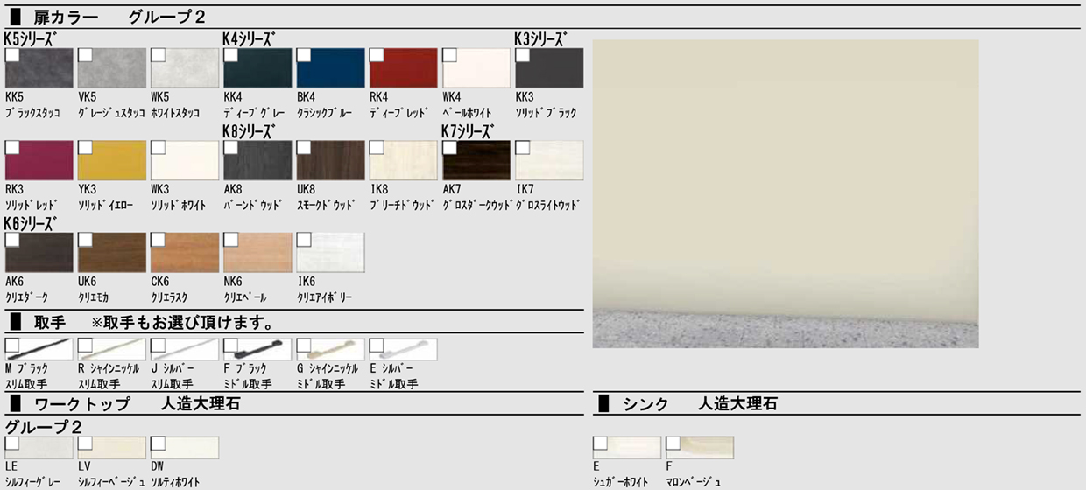Choose the KK3 ソリッドブラック swatch
This screenshot has height=490, width=1086.
[x=547, y=68]
